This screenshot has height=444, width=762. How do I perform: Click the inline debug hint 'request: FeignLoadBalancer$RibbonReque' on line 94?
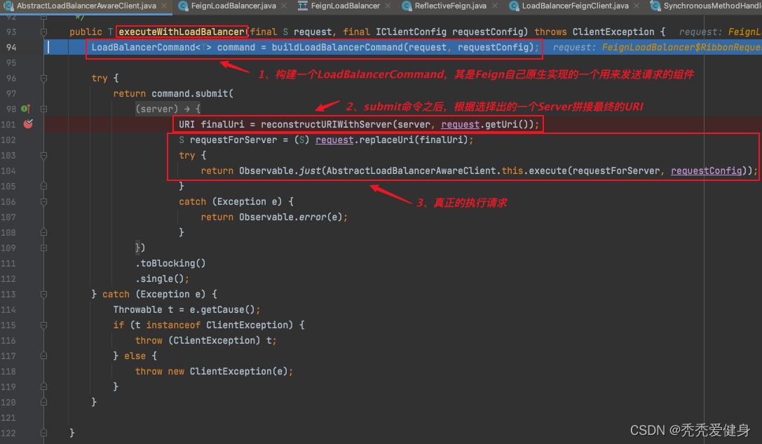point(657,47)
